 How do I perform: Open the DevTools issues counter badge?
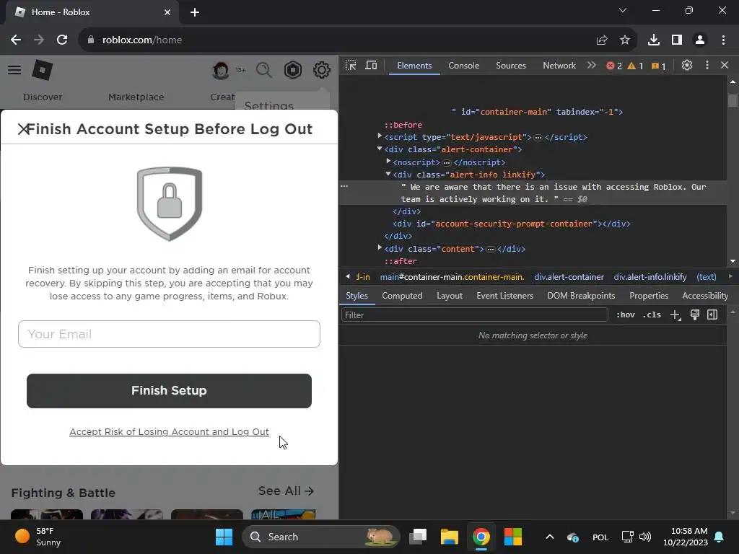click(658, 66)
